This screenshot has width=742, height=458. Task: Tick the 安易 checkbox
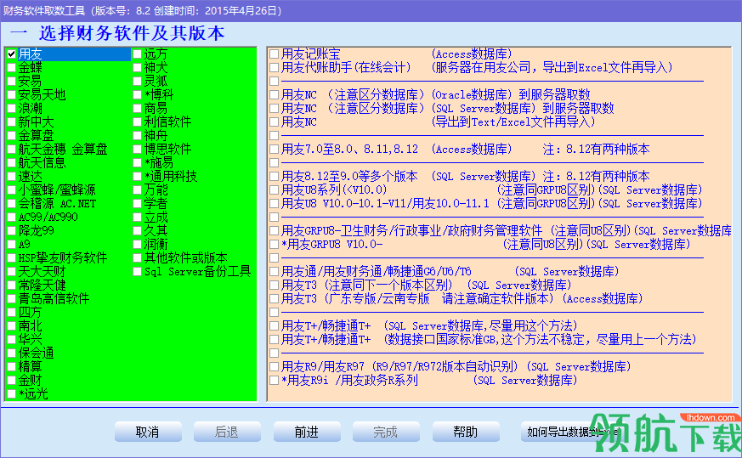pos(12,82)
